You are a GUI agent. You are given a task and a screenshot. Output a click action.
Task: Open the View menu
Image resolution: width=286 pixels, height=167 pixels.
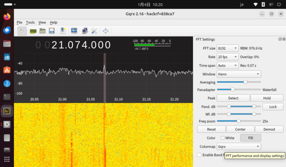[x=42, y=22]
